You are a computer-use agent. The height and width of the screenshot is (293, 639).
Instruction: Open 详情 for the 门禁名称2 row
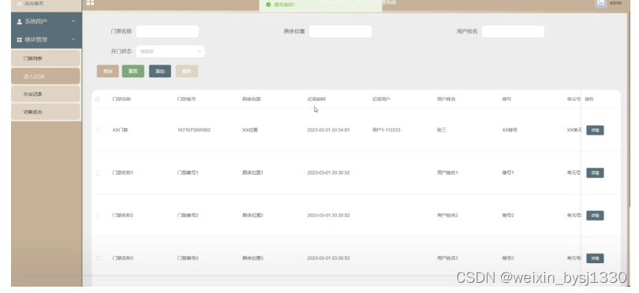pyautogui.click(x=595, y=216)
